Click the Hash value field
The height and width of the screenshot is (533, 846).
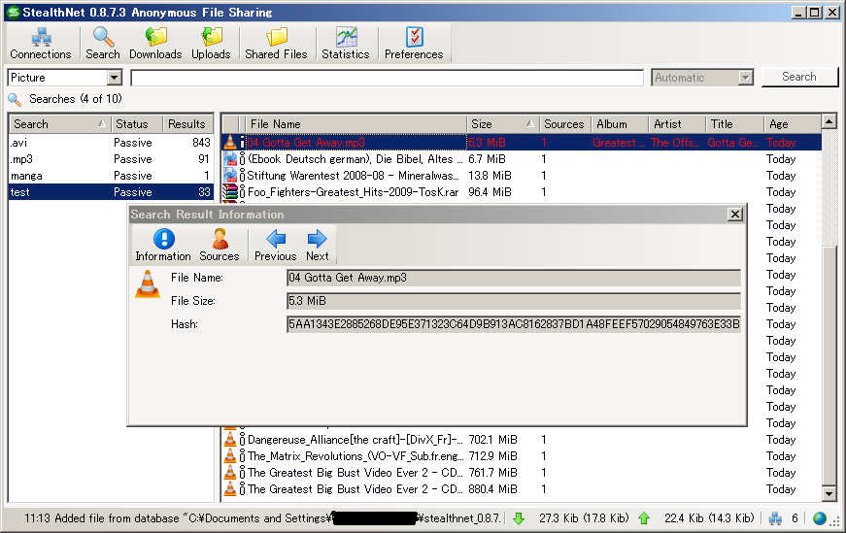(513, 324)
